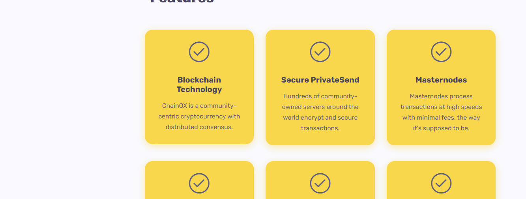Select the Masternodes heading
The height and width of the screenshot is (199, 526).
(441, 80)
